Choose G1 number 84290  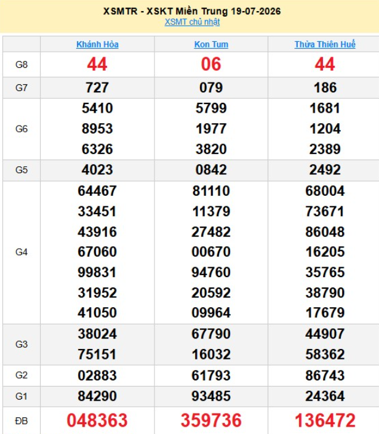(x=97, y=396)
